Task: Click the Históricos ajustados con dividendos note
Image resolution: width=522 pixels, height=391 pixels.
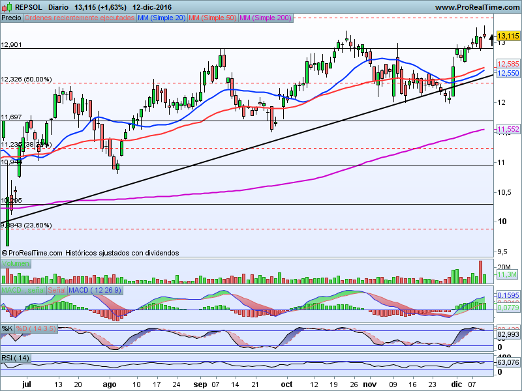Action: click(x=122, y=253)
